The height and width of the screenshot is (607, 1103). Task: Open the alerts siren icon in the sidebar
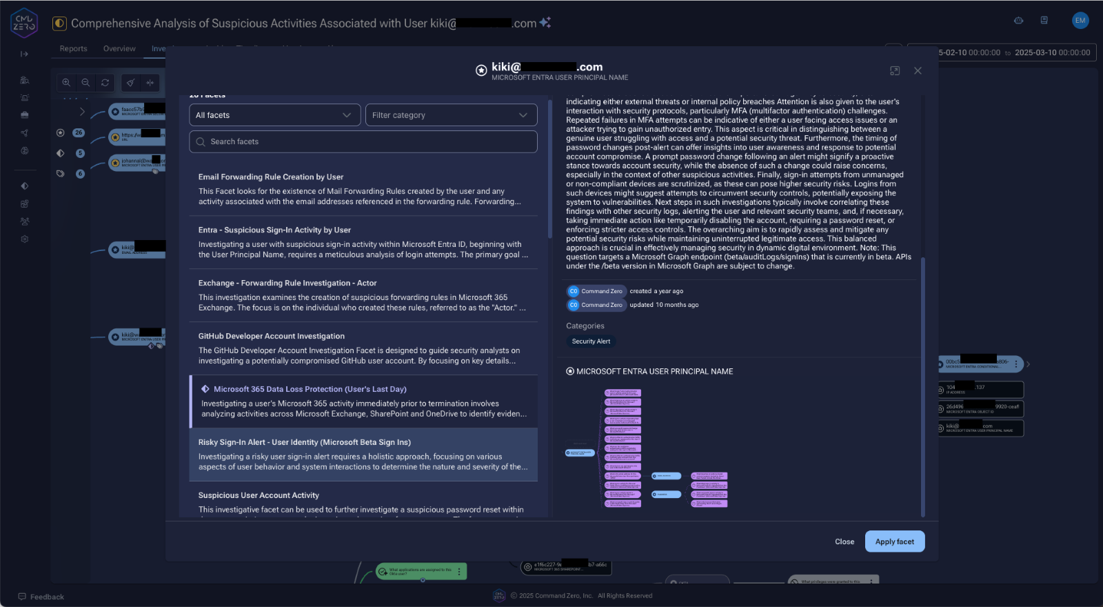[25, 98]
